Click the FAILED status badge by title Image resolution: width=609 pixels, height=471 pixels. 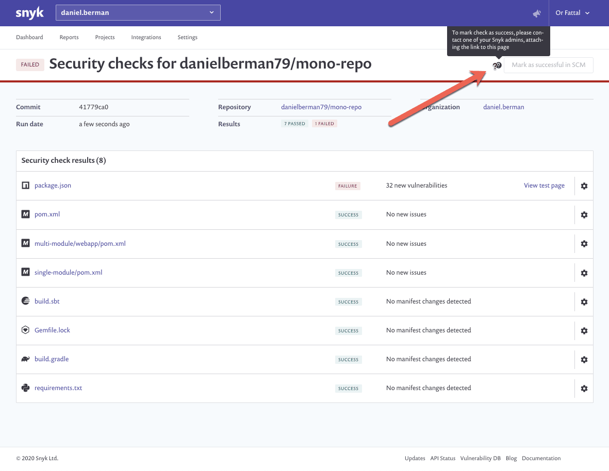click(x=30, y=65)
